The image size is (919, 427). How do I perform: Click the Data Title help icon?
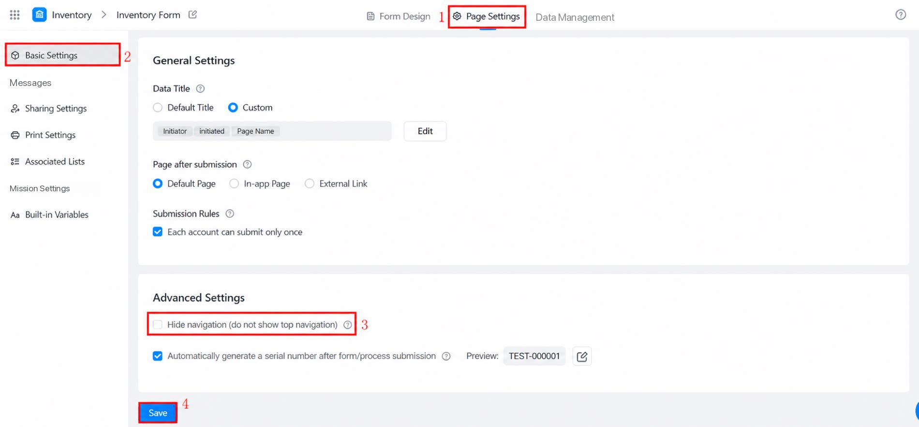(200, 88)
